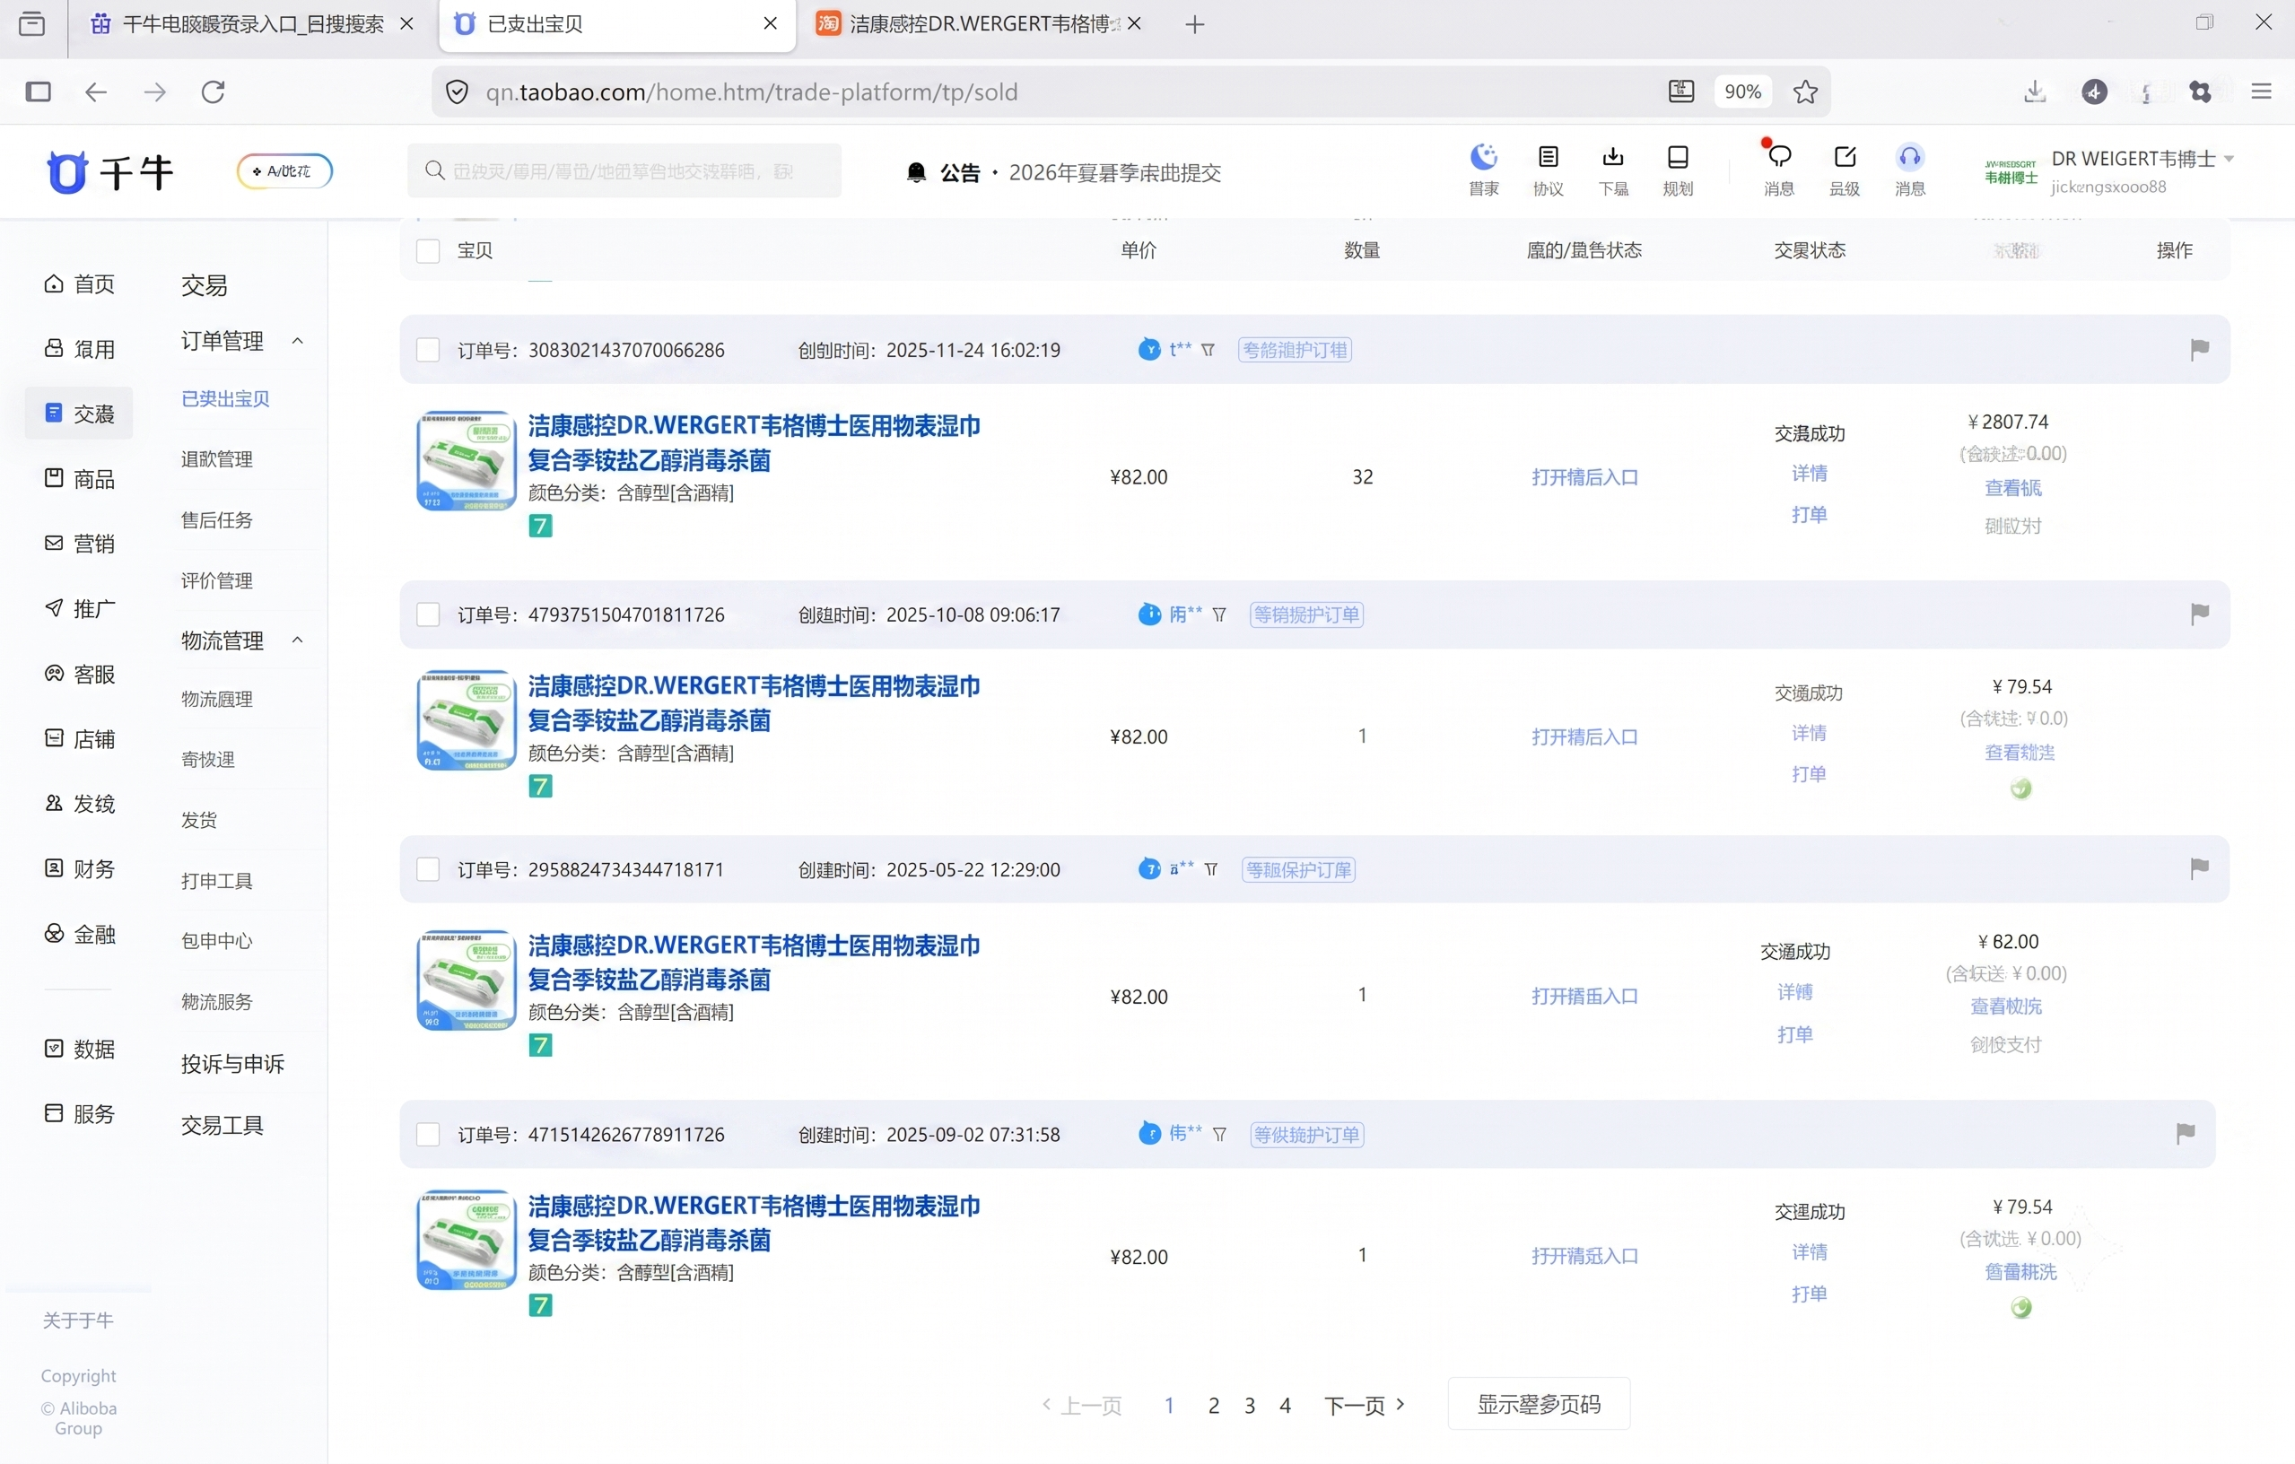The width and height of the screenshot is (2295, 1464).
Task: Click buyer chat icon for order 4793751504701811726
Action: click(x=1149, y=614)
